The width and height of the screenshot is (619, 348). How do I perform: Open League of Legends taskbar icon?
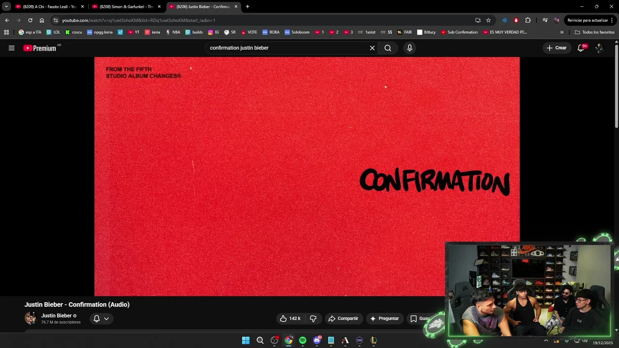click(373, 340)
